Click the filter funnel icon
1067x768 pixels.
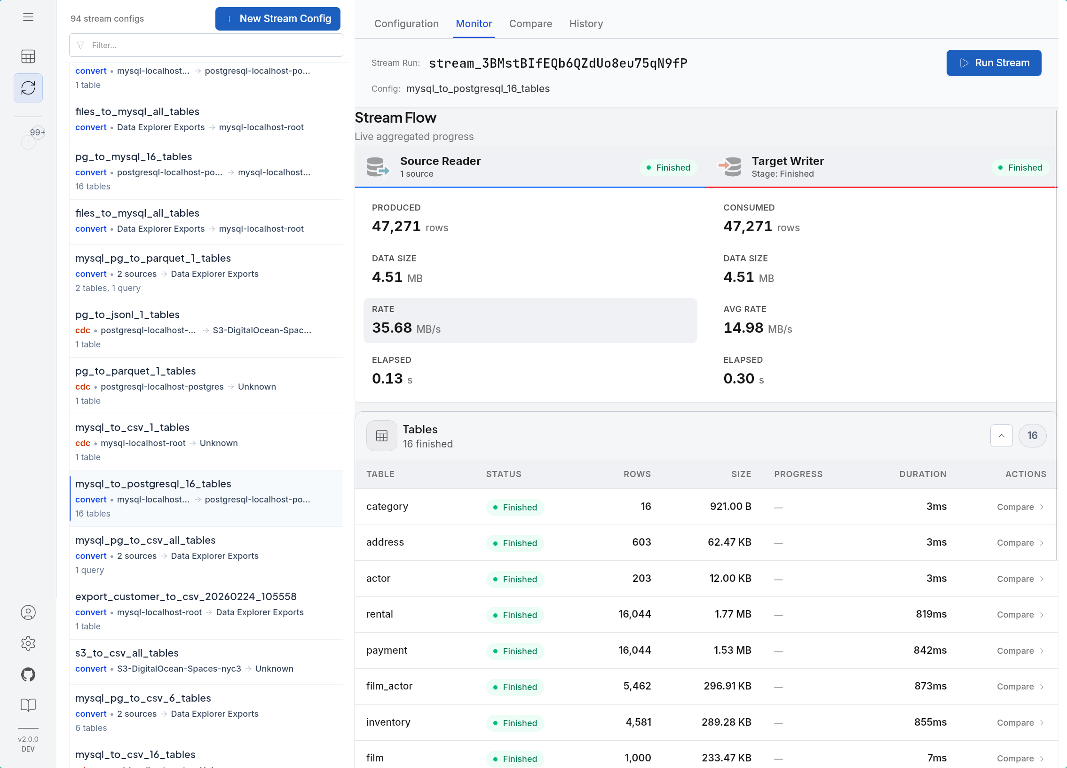coord(80,45)
